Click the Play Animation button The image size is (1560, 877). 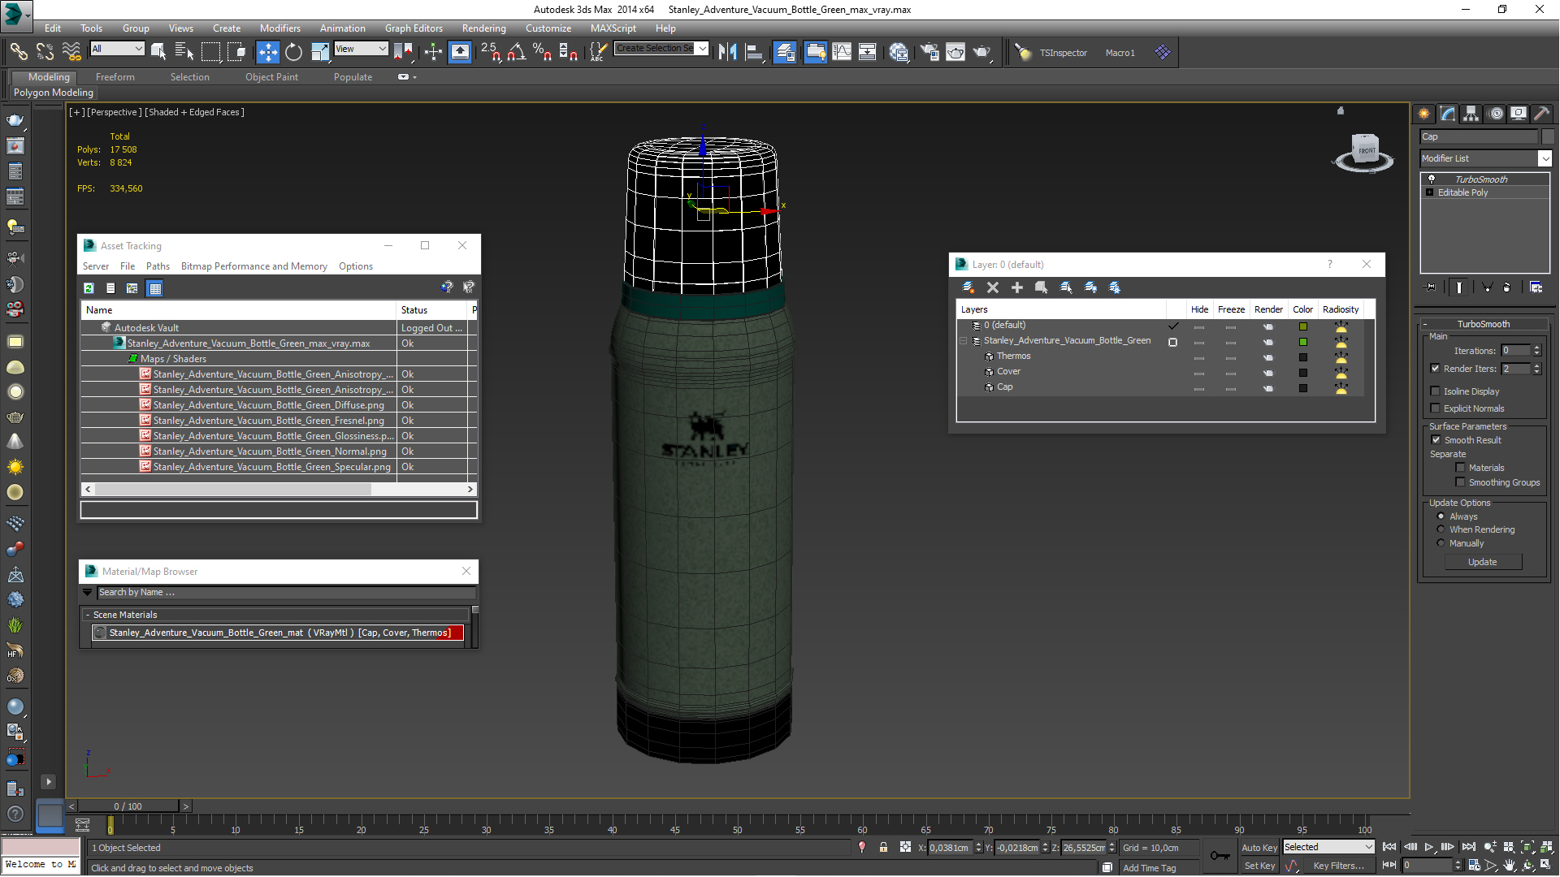(1429, 847)
